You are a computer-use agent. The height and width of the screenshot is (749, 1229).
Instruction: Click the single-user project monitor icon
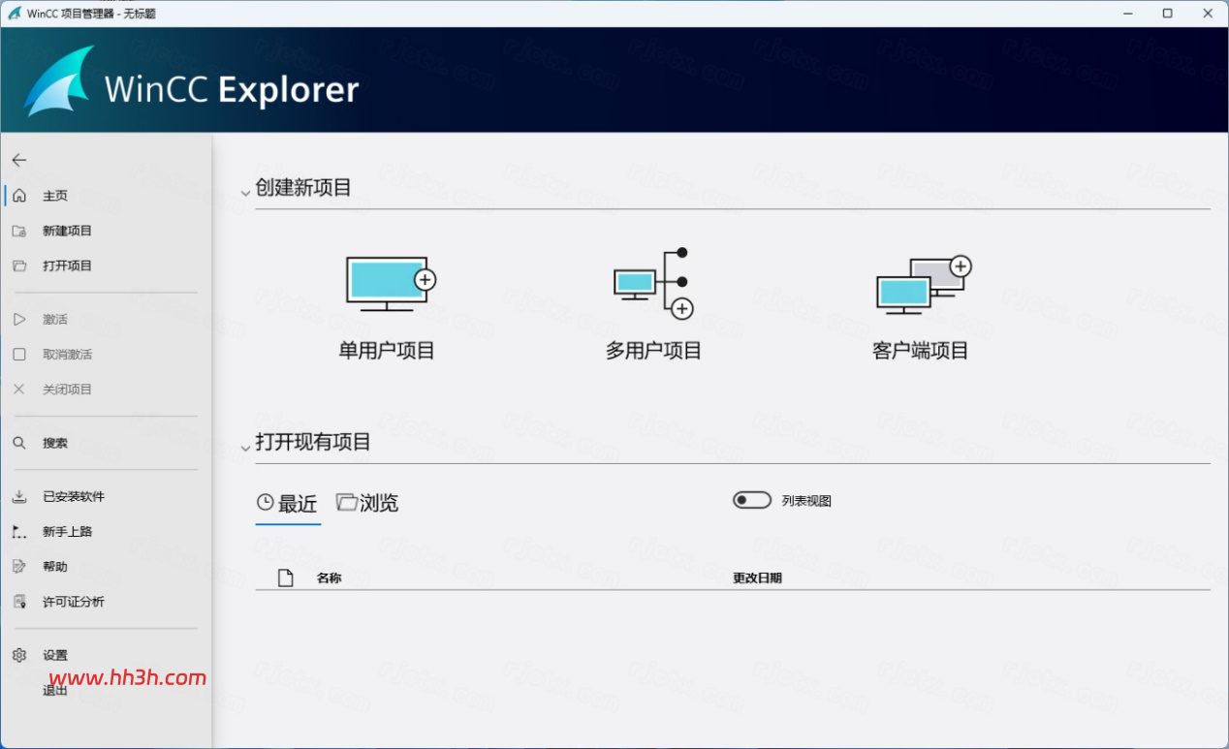pos(391,283)
